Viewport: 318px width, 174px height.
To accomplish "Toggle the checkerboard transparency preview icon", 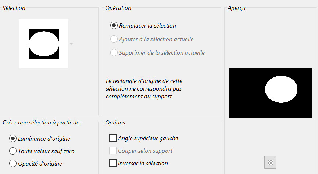I will coord(270,162).
